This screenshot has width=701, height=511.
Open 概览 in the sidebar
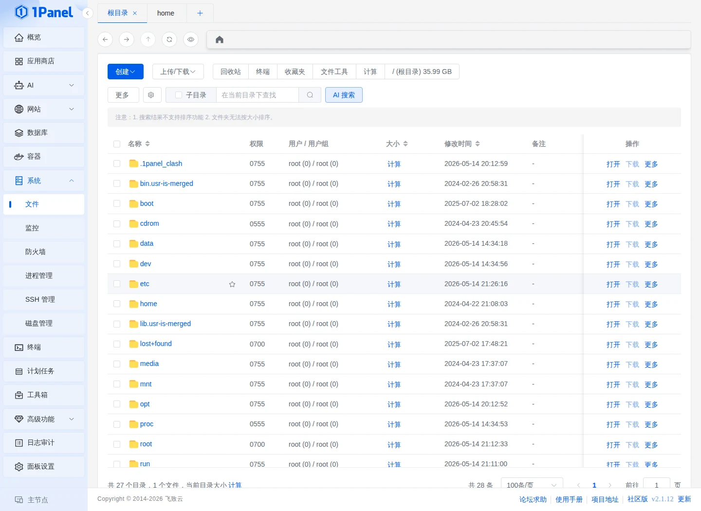(44, 37)
